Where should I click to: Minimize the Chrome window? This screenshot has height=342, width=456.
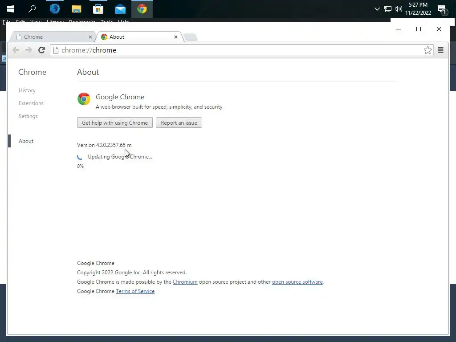(399, 29)
